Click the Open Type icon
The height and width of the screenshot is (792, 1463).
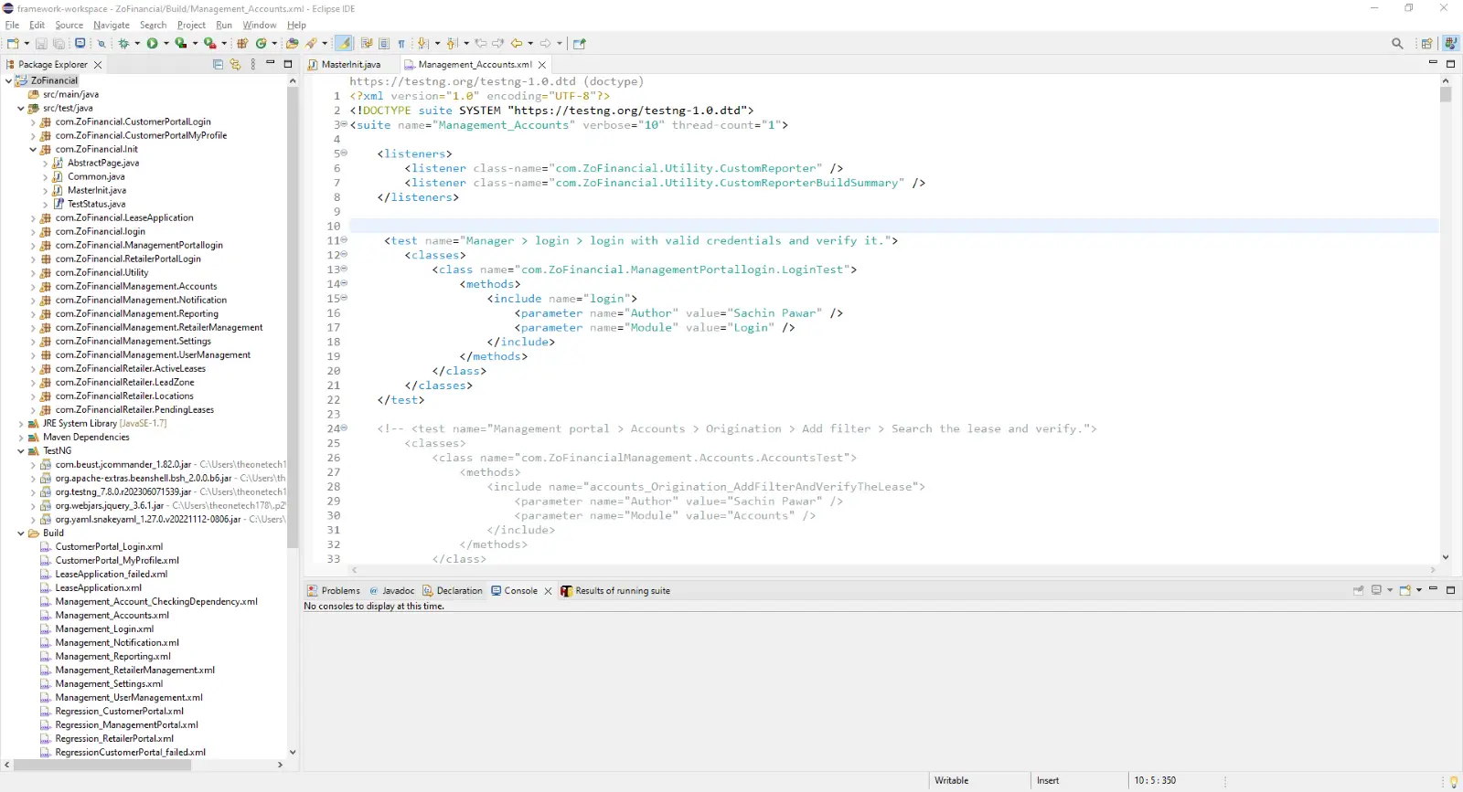coord(292,43)
